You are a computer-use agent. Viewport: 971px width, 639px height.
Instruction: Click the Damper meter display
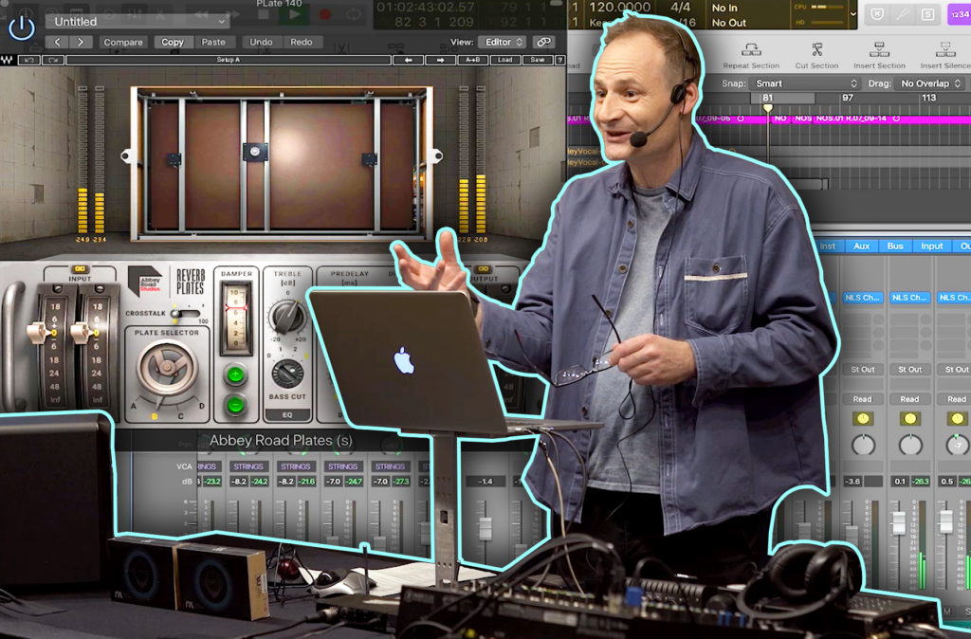pos(236,317)
